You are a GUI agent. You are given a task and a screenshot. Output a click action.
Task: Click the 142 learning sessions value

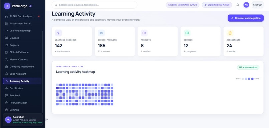click(x=59, y=46)
